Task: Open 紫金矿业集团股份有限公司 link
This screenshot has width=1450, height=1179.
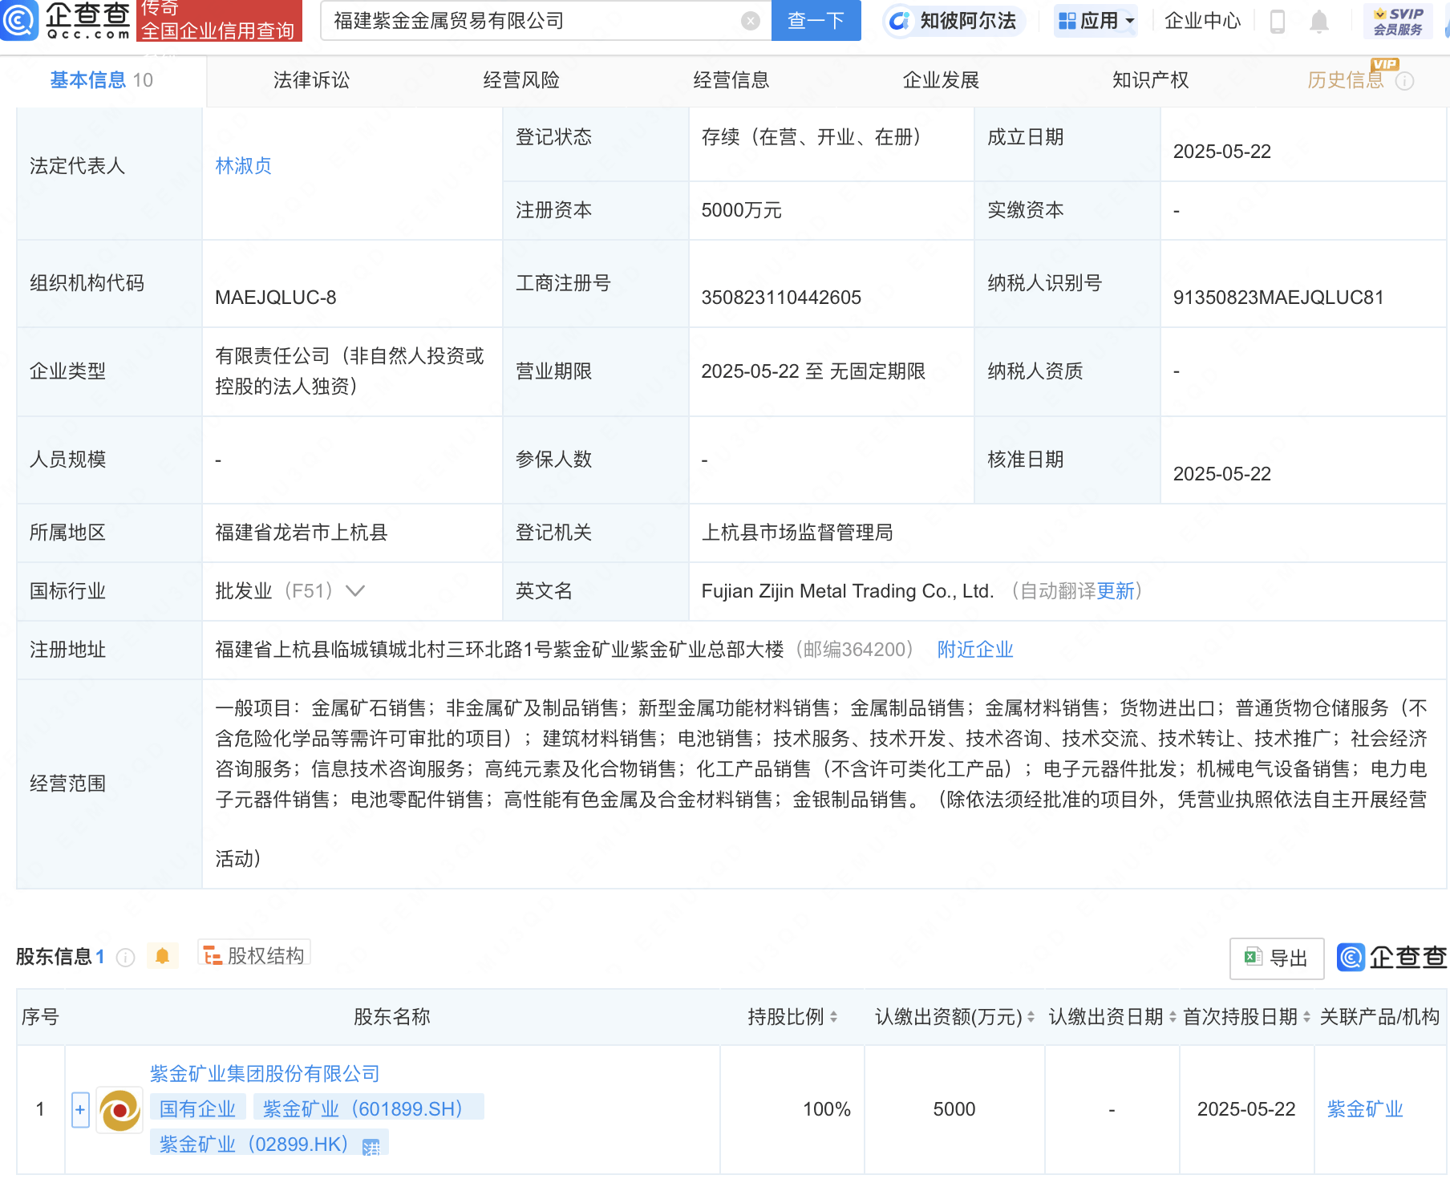Action: 265,1074
